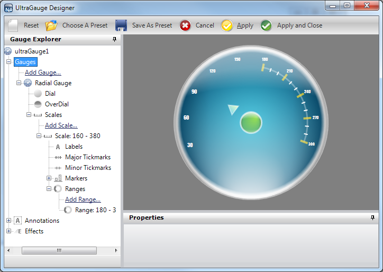Toggle the Properties panel pin icon
The height and width of the screenshot is (272, 383).
[x=372, y=217]
